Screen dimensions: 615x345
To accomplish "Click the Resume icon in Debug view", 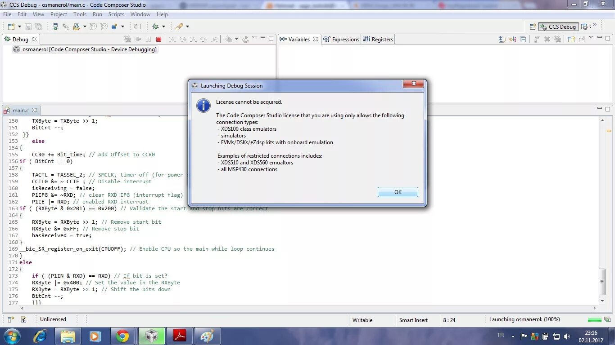I will click(138, 39).
